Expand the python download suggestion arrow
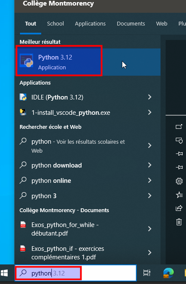This screenshot has width=186, height=284. pos(149,165)
